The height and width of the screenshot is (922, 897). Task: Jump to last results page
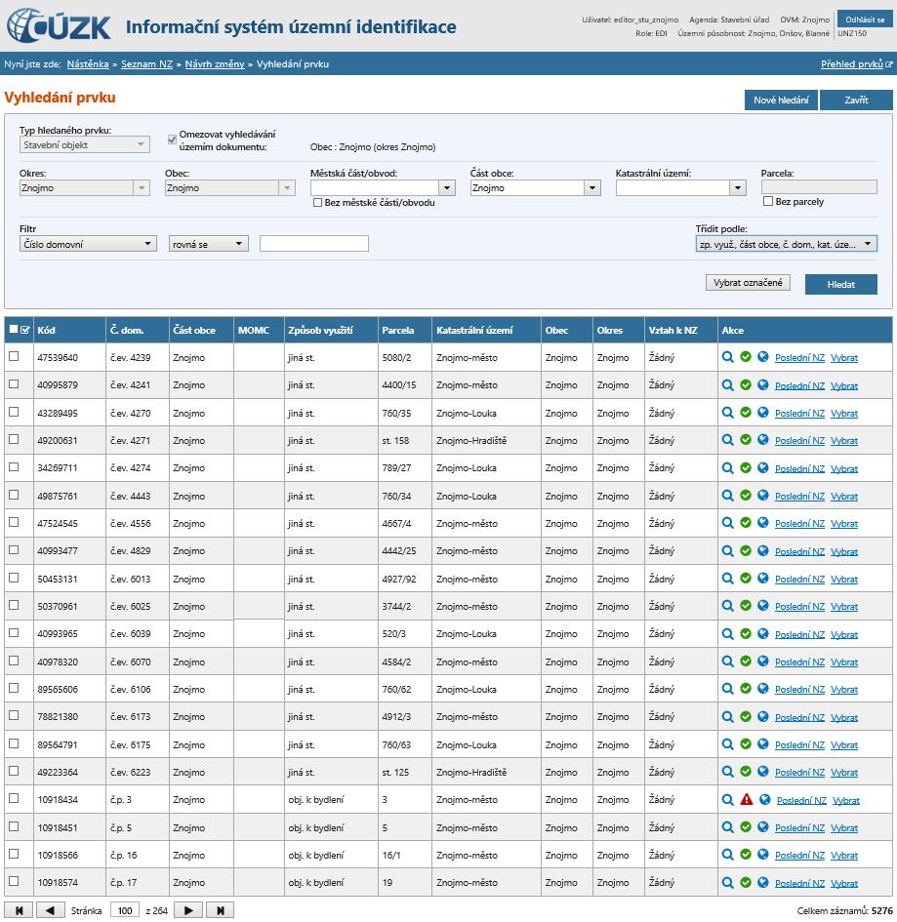[x=220, y=910]
